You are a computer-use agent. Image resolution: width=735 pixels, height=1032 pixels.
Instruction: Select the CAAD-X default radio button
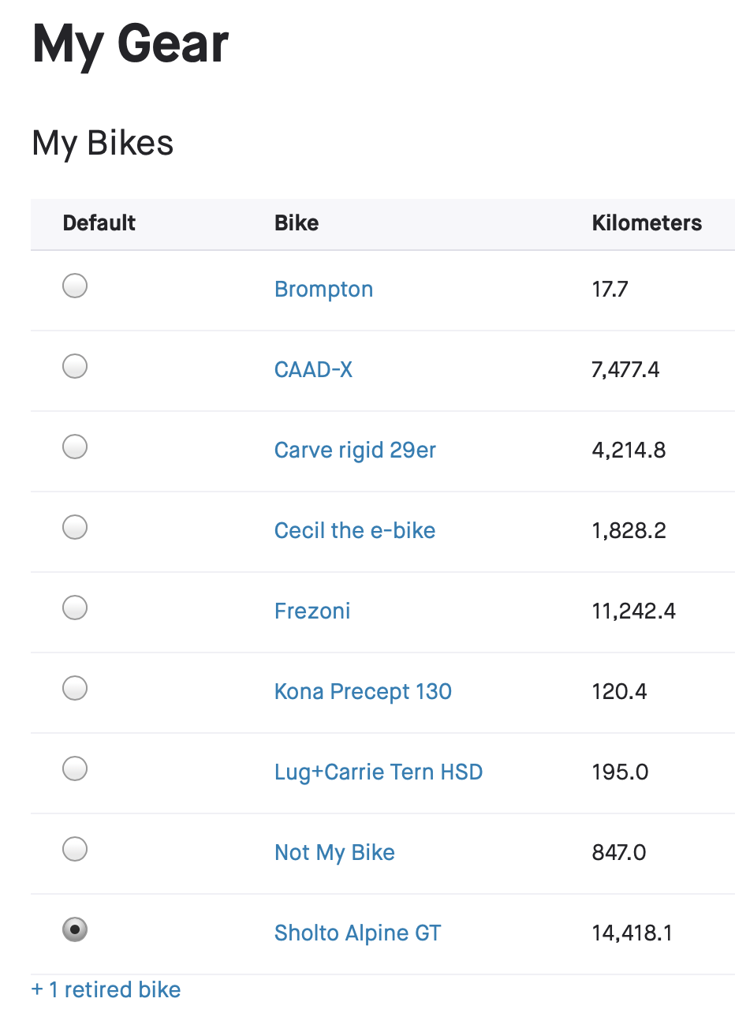coord(75,366)
